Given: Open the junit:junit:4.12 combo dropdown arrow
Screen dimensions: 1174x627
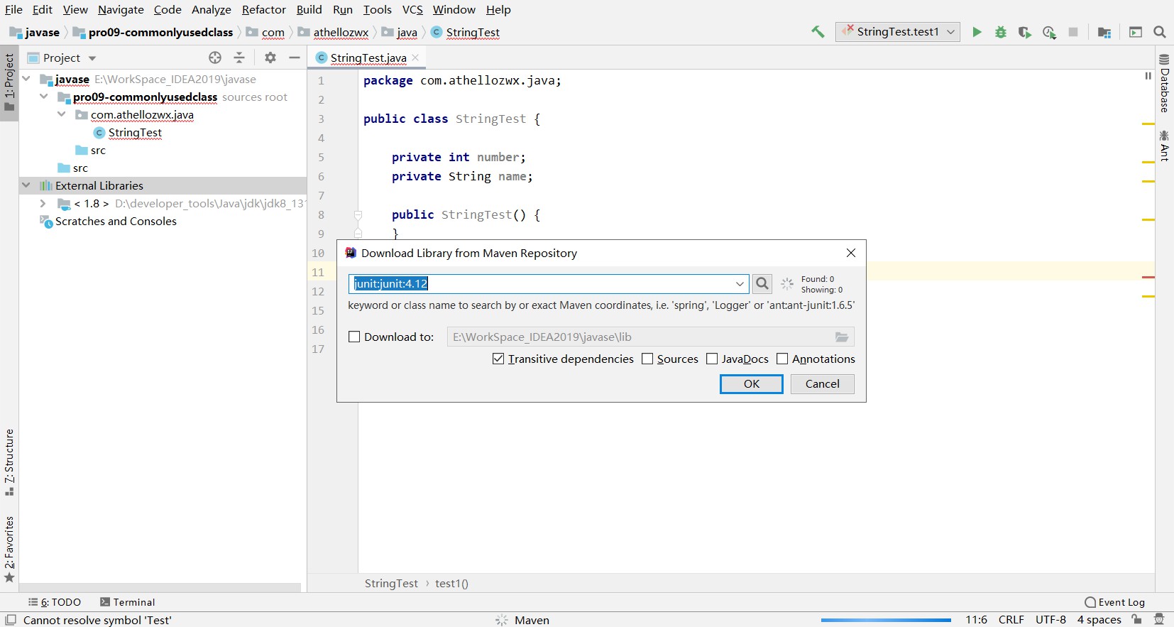Looking at the screenshot, I should pyautogui.click(x=740, y=284).
